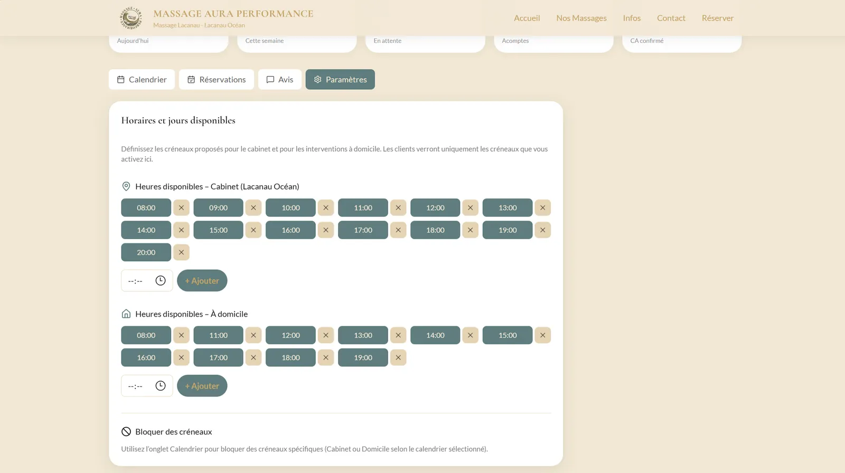Delete the 12:00 Cabinet slot

click(471, 208)
